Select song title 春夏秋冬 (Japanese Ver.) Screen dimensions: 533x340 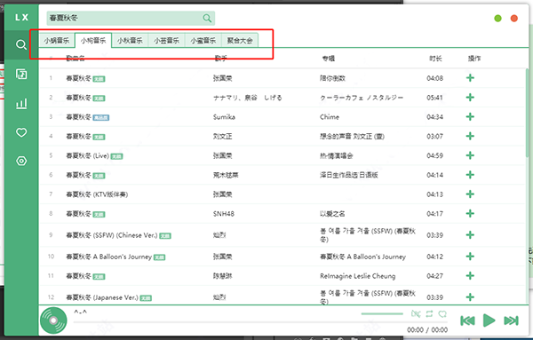[102, 297]
